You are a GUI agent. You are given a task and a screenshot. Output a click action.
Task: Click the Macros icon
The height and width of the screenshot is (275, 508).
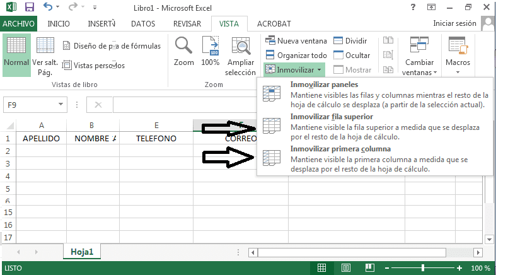click(x=458, y=45)
